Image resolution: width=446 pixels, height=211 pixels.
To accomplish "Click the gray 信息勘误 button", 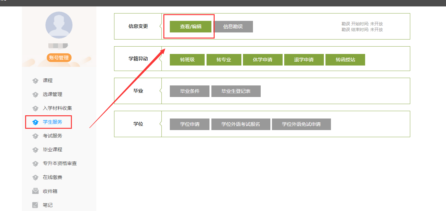I will point(233,27).
